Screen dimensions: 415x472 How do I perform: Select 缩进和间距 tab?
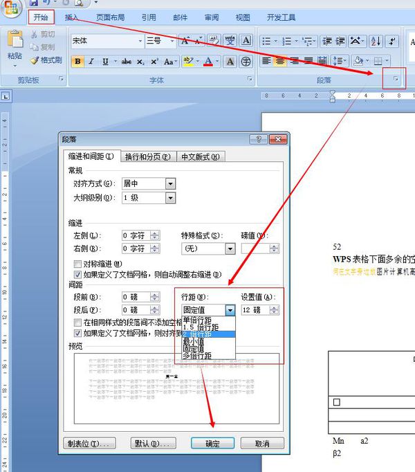(x=91, y=156)
